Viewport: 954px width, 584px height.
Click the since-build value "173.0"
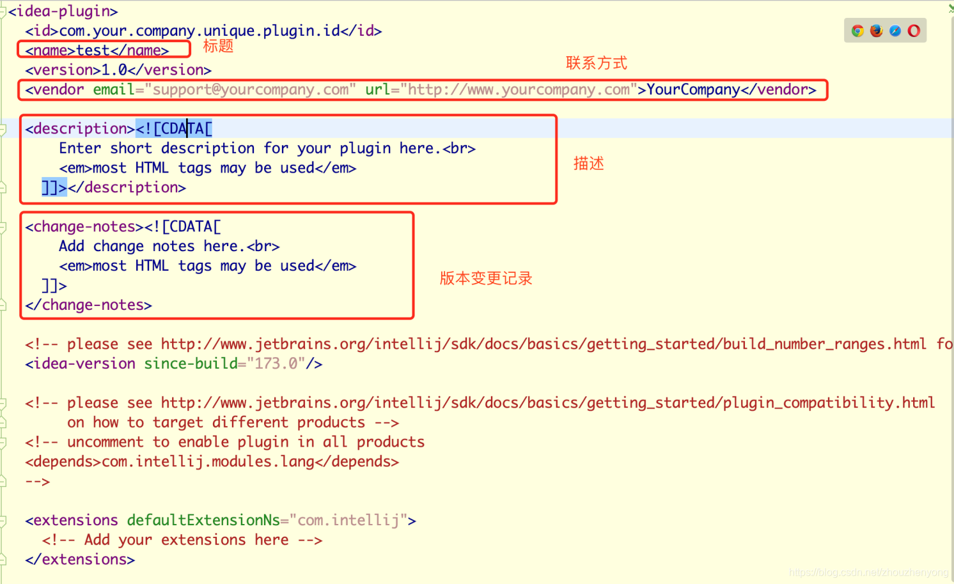point(276,364)
